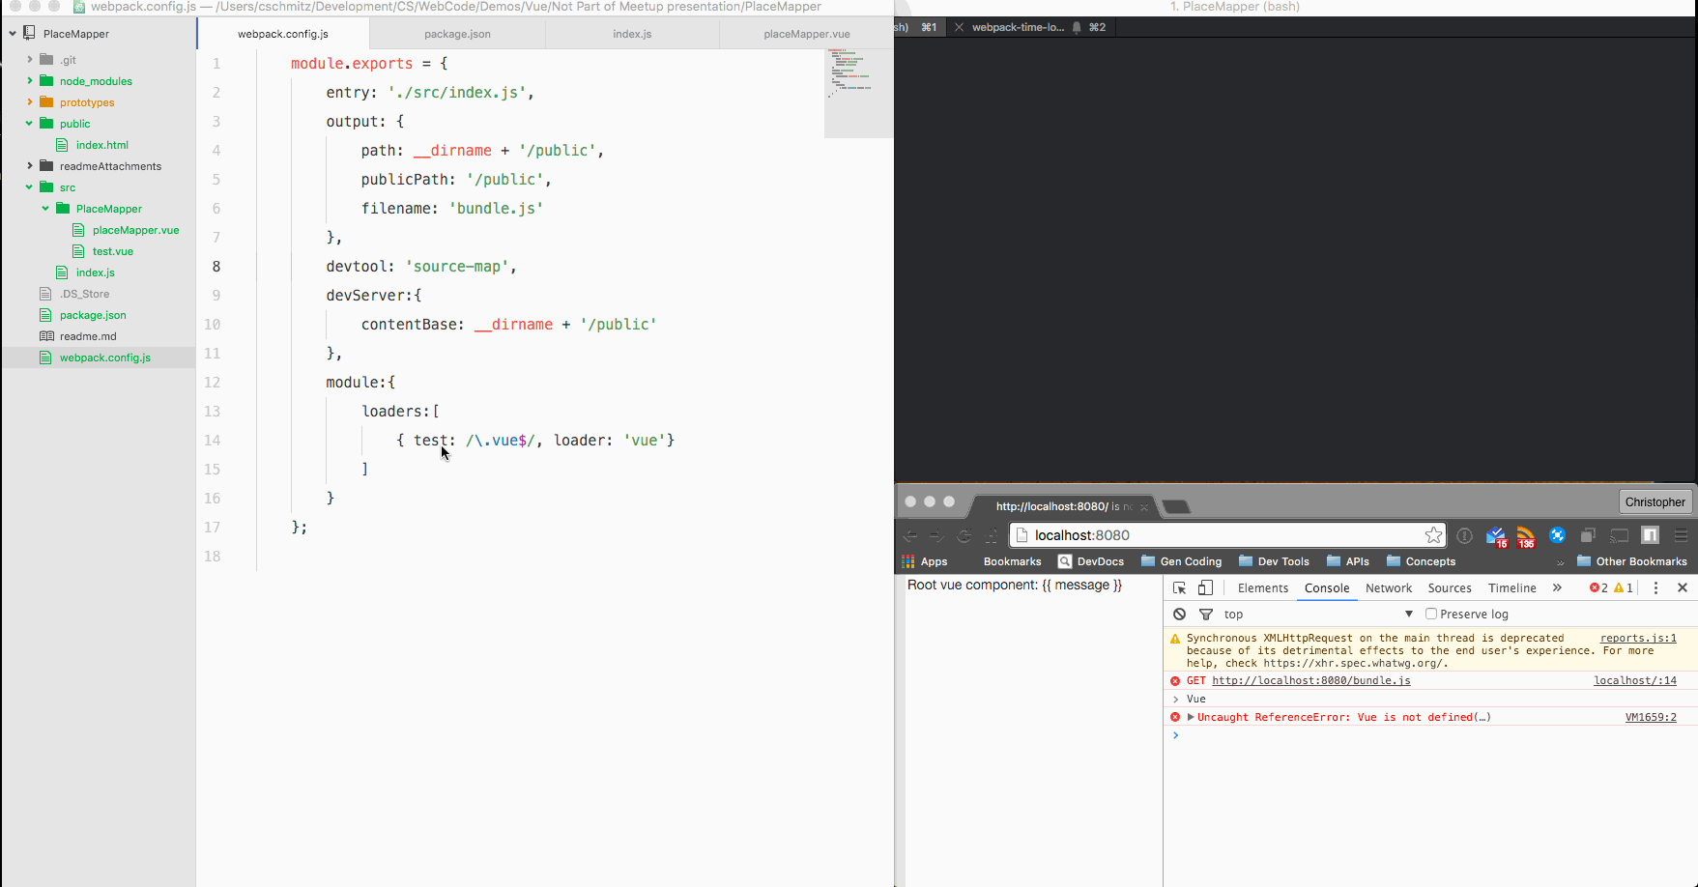1698x887 pixels.
Task: Collapse the src folder
Action: tap(29, 186)
